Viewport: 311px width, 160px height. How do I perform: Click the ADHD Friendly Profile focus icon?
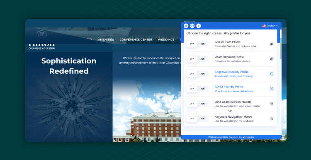[272, 89]
